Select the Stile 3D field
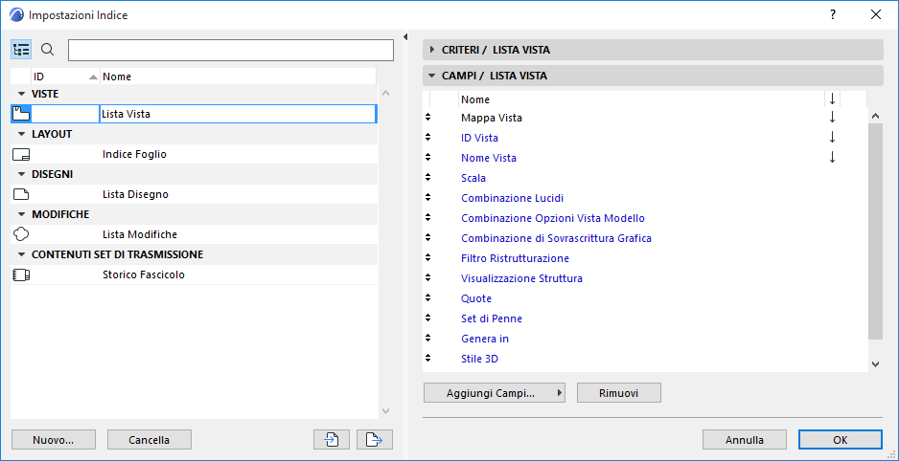 click(x=480, y=359)
